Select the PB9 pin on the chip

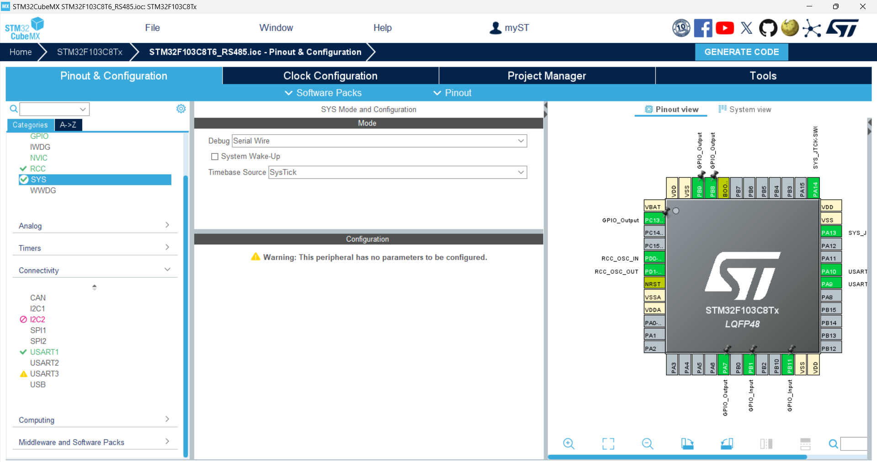pyautogui.click(x=699, y=188)
